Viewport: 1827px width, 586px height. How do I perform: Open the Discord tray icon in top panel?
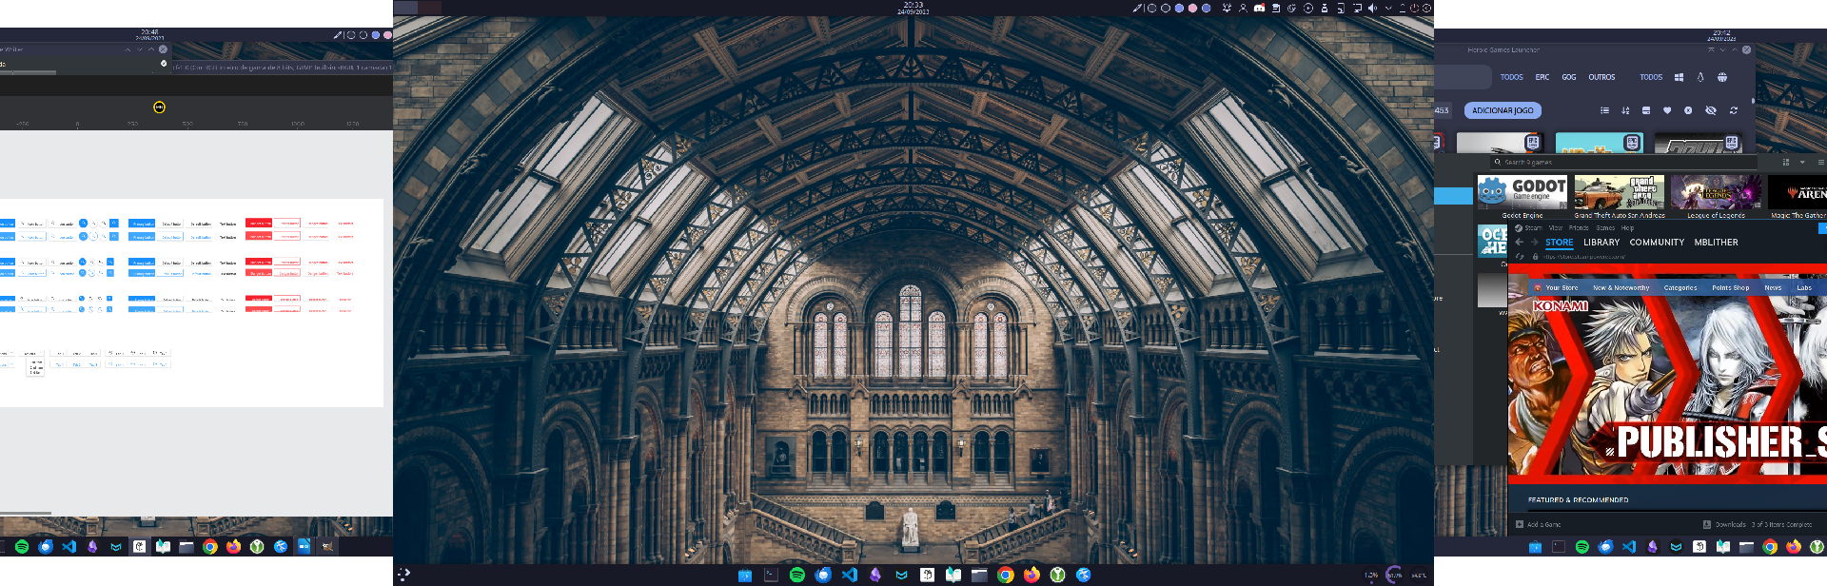point(1259,8)
